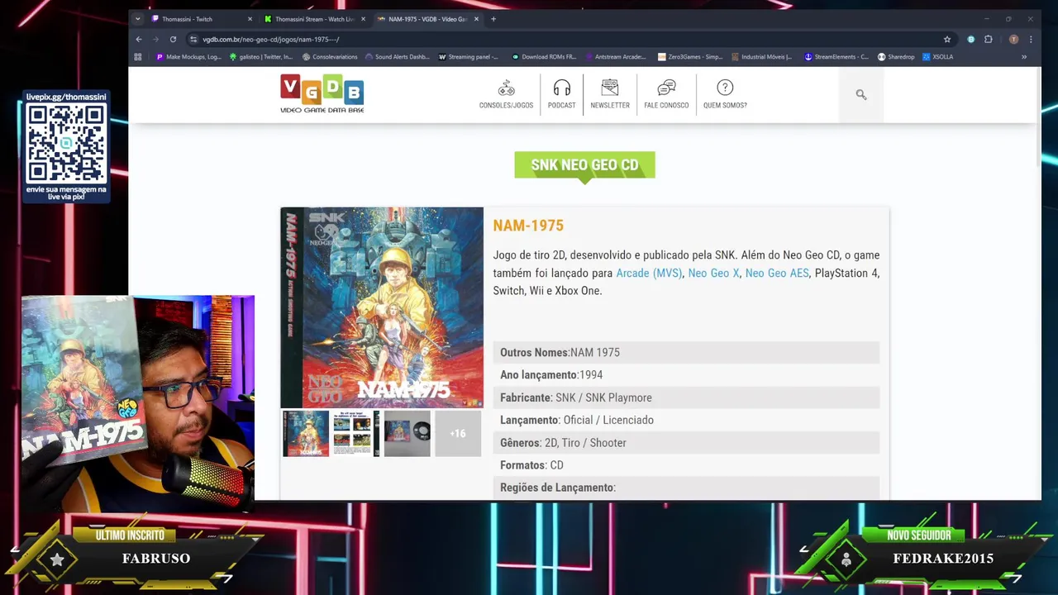Click the livepix QR code overlay
Viewport: 1058px width, 595px height.
pyautogui.click(x=66, y=144)
